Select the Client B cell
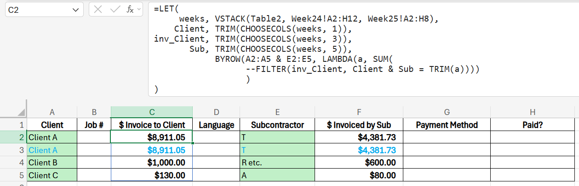579x186 pixels. click(x=52, y=162)
